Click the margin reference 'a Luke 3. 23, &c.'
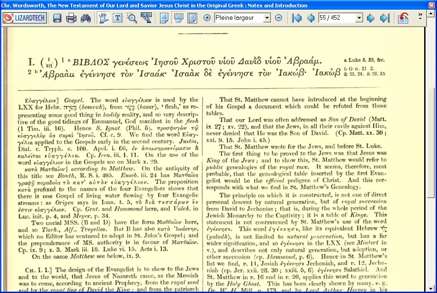 [x=364, y=60]
